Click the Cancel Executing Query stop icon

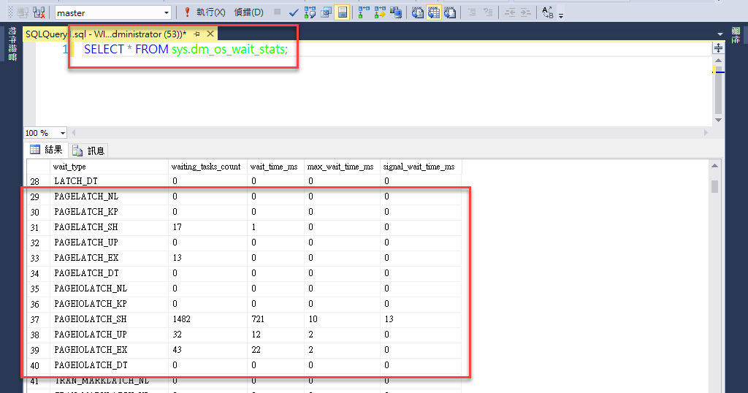click(277, 12)
